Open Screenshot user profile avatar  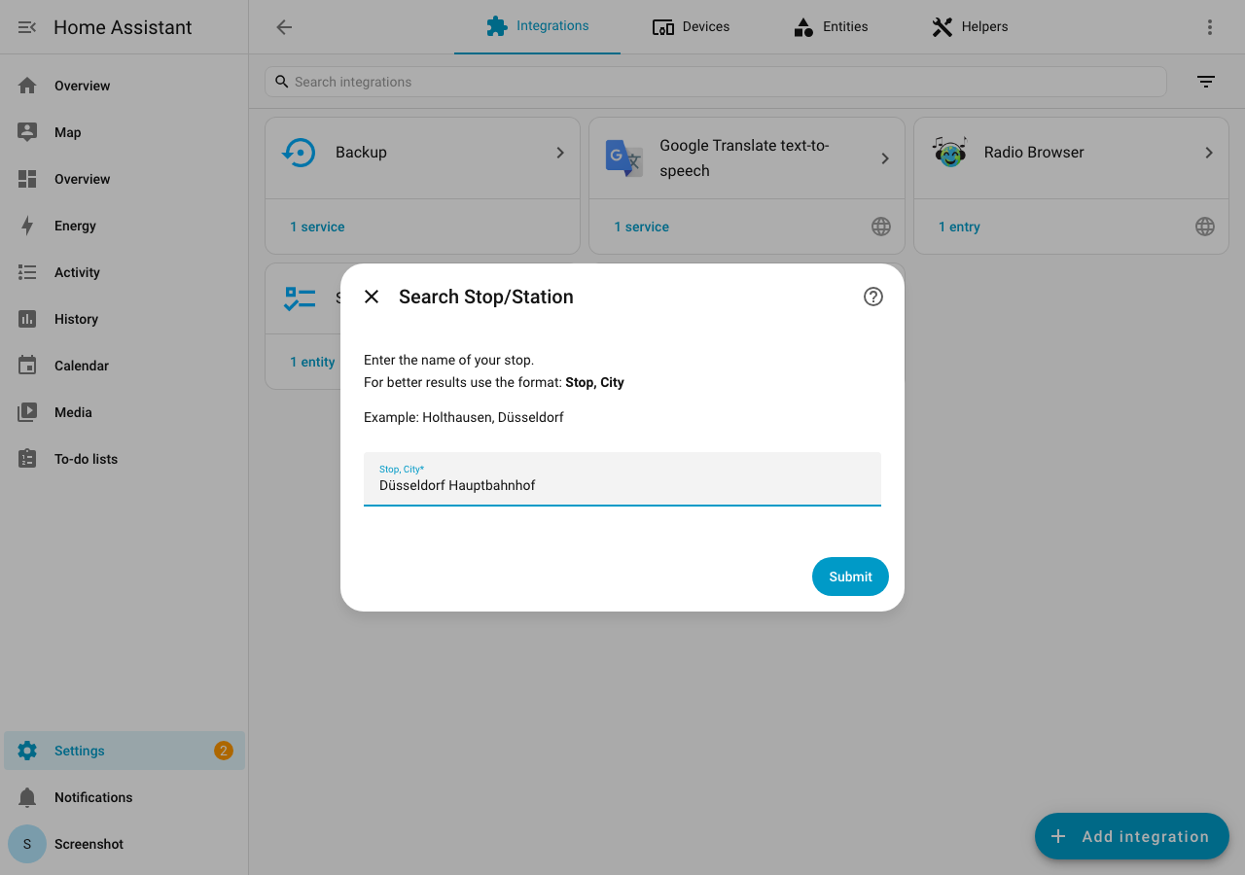pyautogui.click(x=27, y=844)
